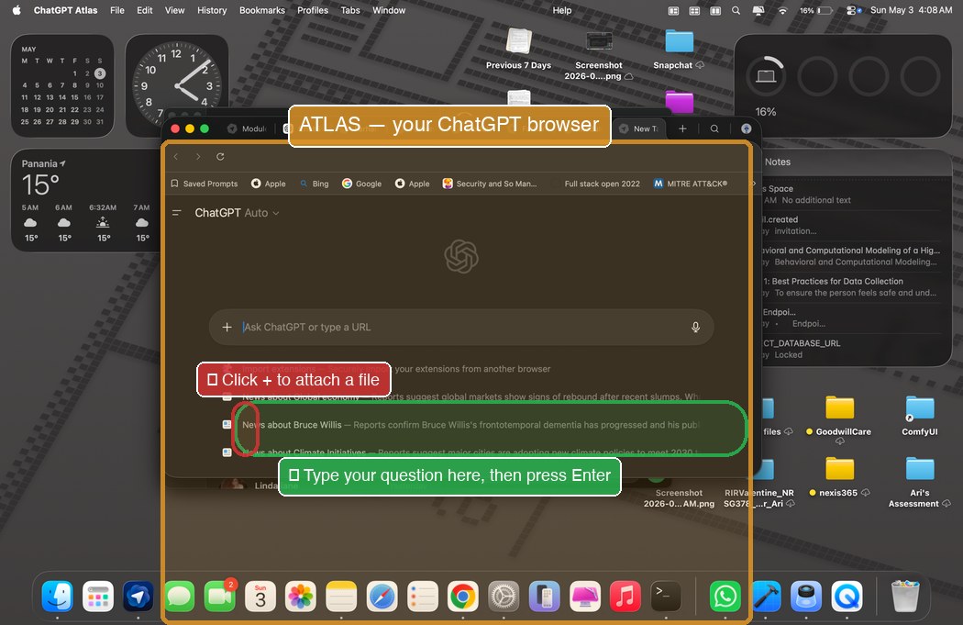963x625 pixels.
Task: Go forward using Atlas forward arrow
Action: coord(198,157)
